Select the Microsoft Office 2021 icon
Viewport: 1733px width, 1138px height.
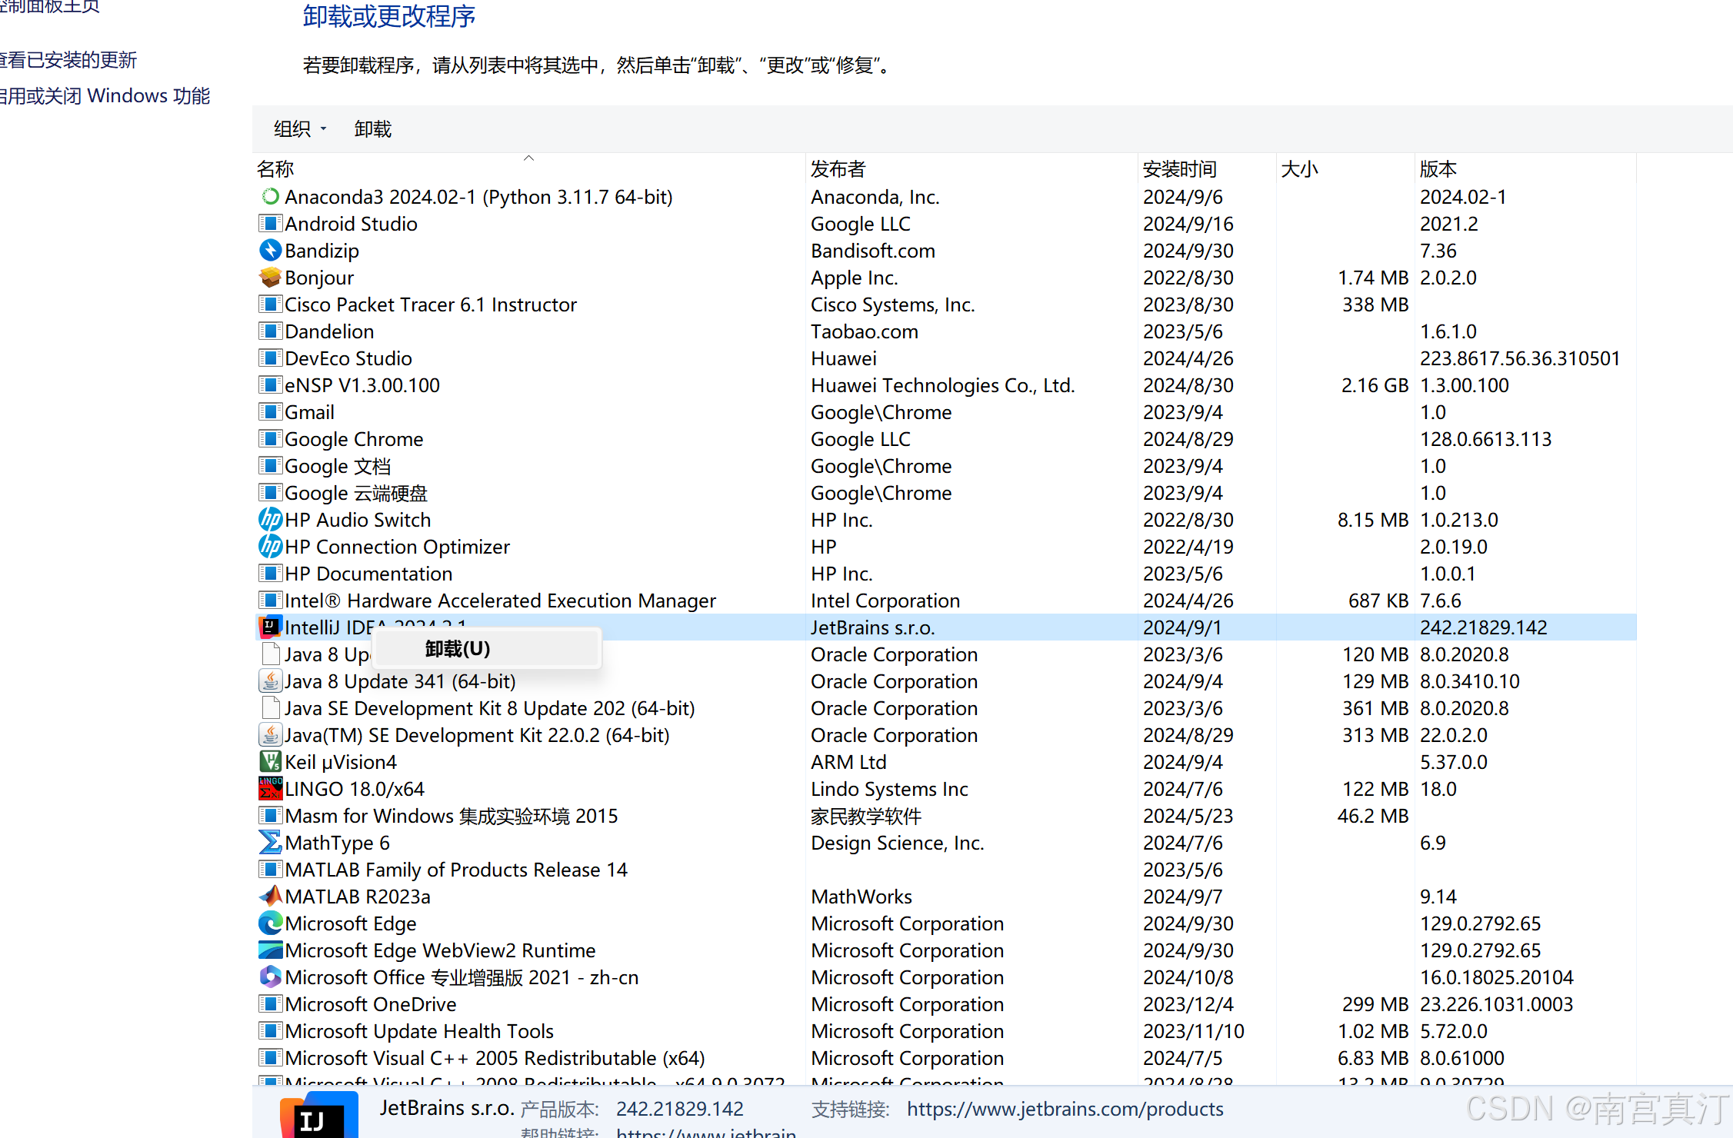(270, 977)
